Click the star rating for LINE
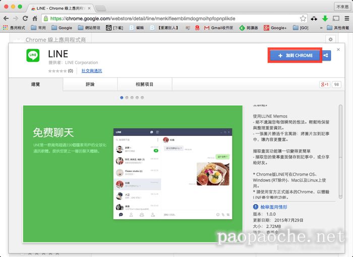This screenshot has height=257, width=353. pyautogui.click(x=57, y=71)
